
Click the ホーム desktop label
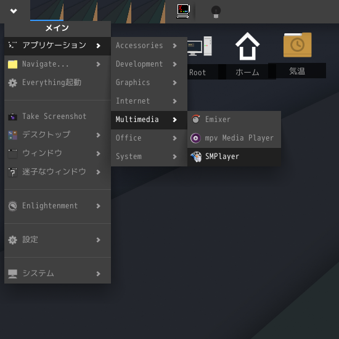click(247, 72)
